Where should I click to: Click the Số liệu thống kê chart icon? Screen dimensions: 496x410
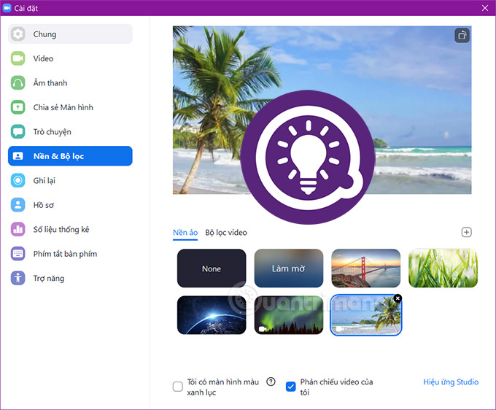18,229
